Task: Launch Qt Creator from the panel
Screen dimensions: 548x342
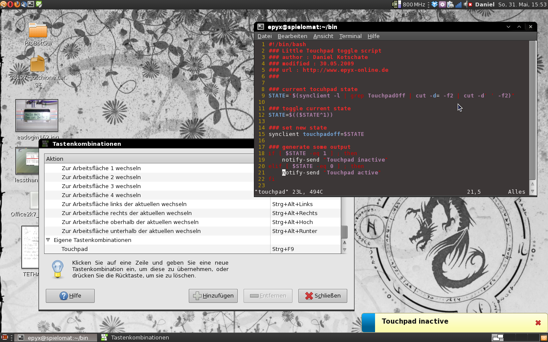Action: [39, 4]
